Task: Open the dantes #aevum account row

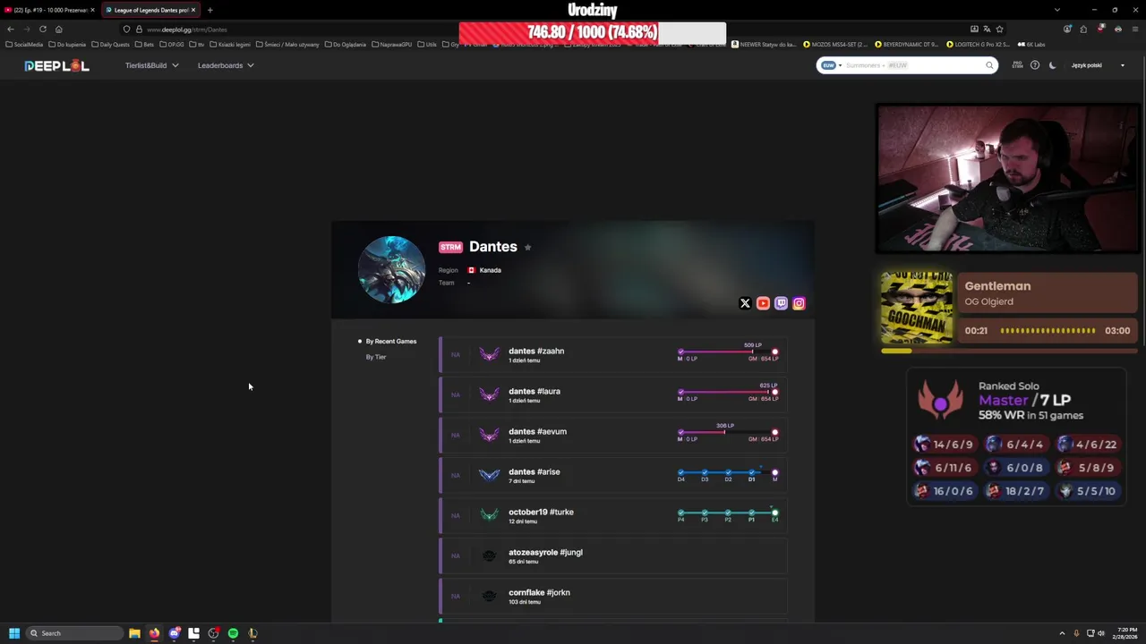Action: pos(613,435)
